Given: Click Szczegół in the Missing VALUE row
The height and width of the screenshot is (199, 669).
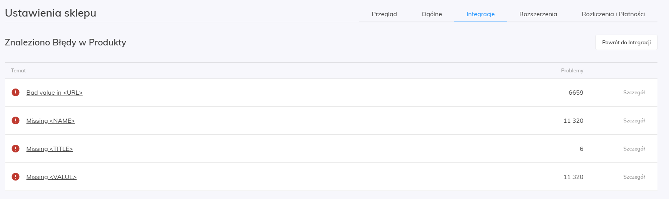Looking at the screenshot, I should [x=634, y=177].
